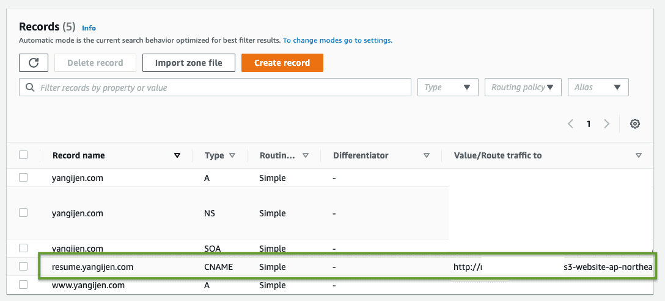Screen dimensions: 665x301
Task: Open the Alias filter dropdown
Action: [598, 87]
